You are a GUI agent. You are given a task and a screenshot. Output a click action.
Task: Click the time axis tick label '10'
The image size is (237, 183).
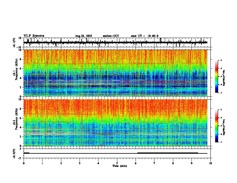(210, 163)
